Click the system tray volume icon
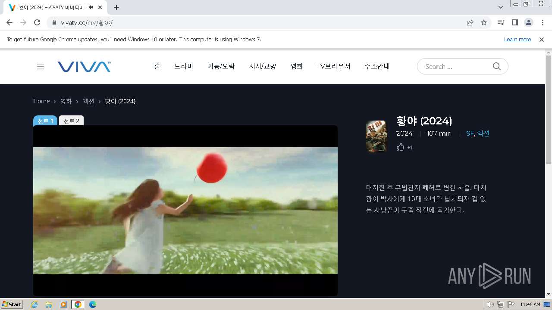 (x=490, y=304)
